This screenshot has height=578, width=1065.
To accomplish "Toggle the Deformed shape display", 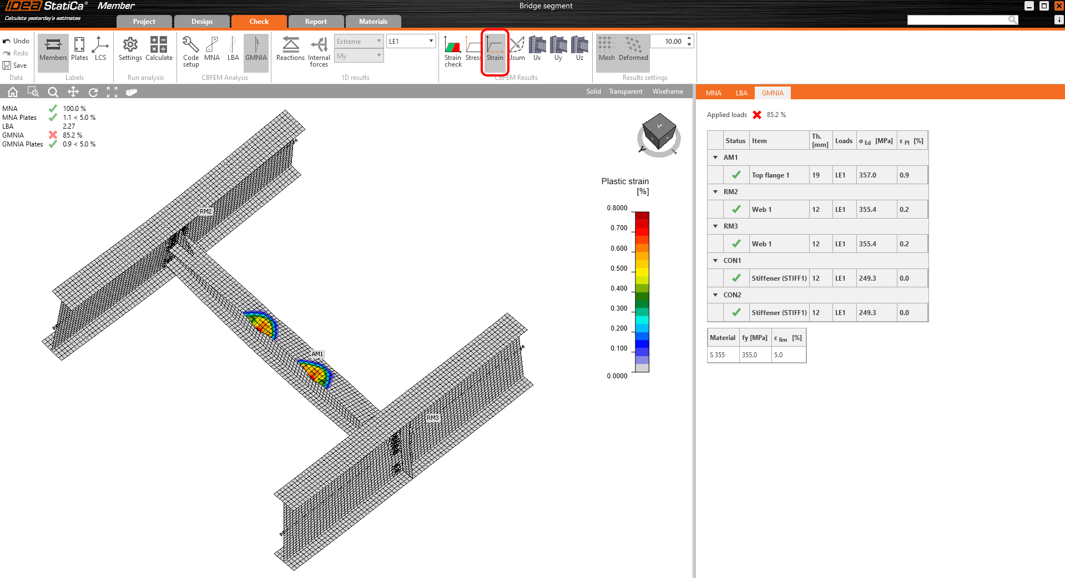I will (x=633, y=49).
